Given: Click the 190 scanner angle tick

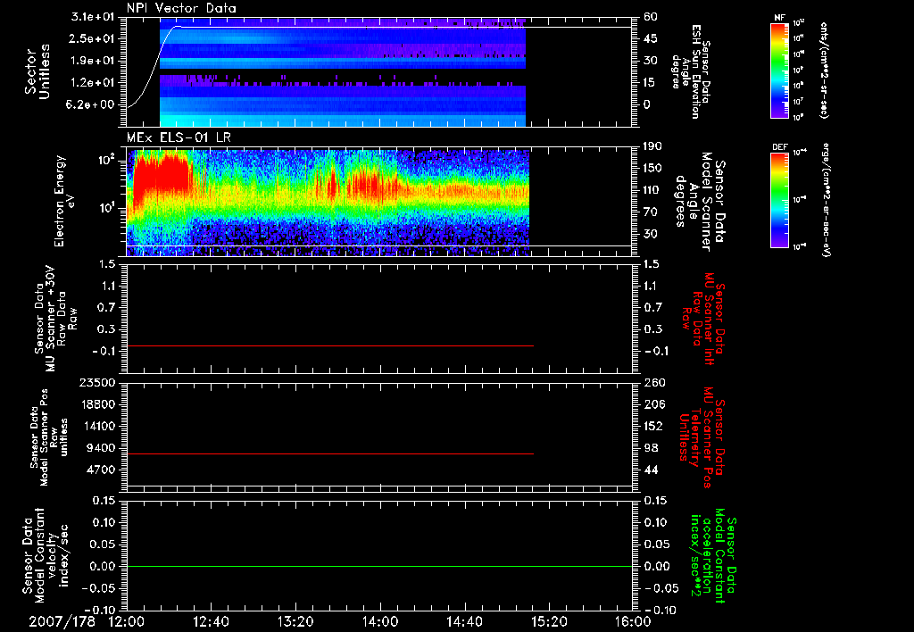Looking at the screenshot, I should coord(652,146).
